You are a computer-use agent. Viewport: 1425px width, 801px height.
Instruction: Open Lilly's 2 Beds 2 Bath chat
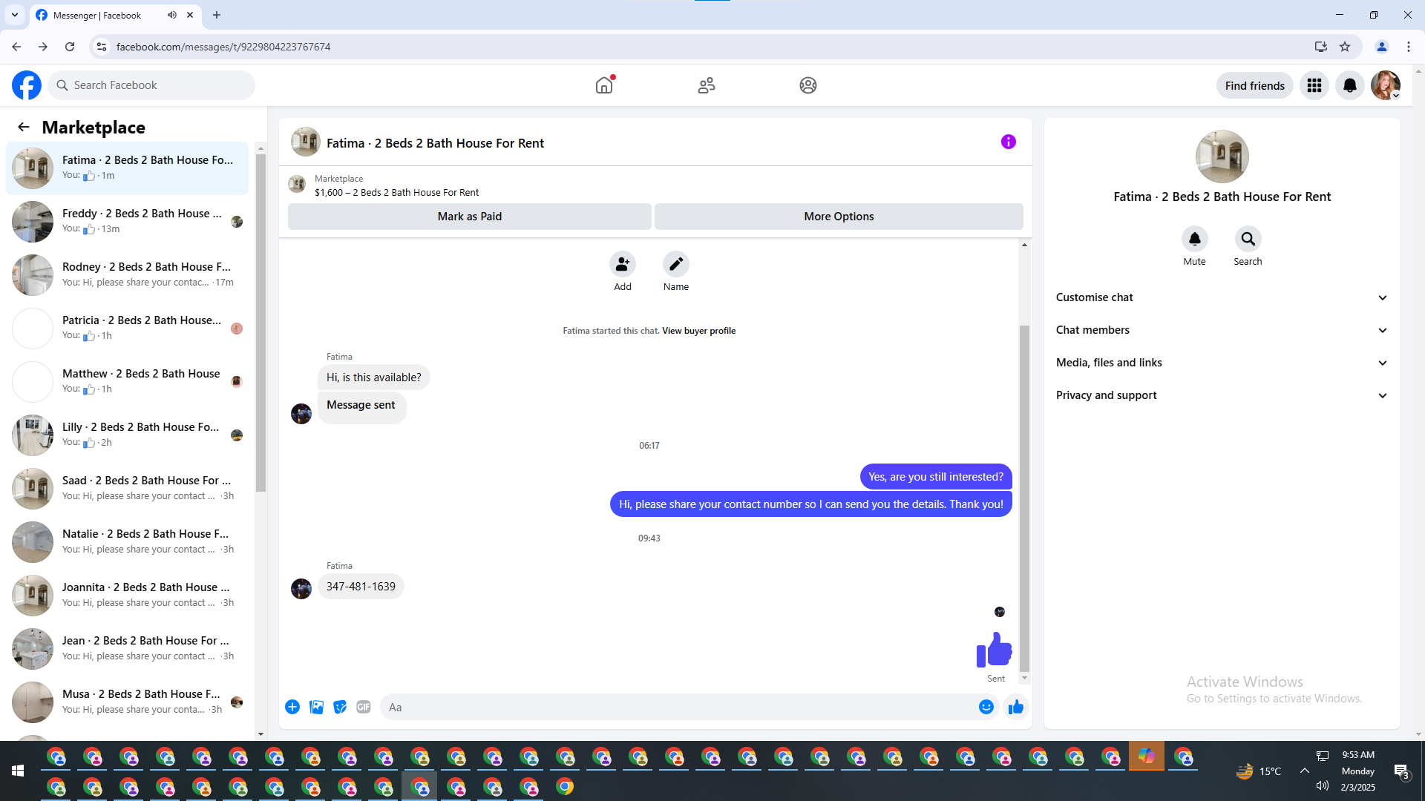[x=128, y=435]
